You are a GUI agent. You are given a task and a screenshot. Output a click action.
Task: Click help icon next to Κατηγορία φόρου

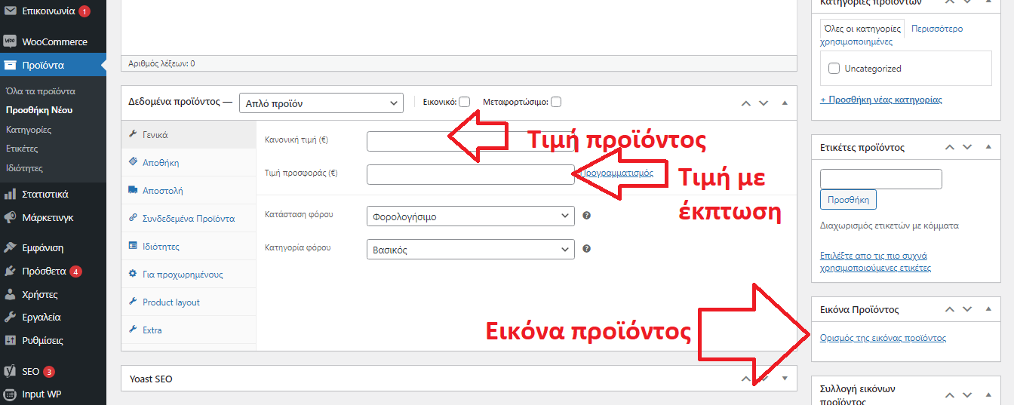[586, 248]
